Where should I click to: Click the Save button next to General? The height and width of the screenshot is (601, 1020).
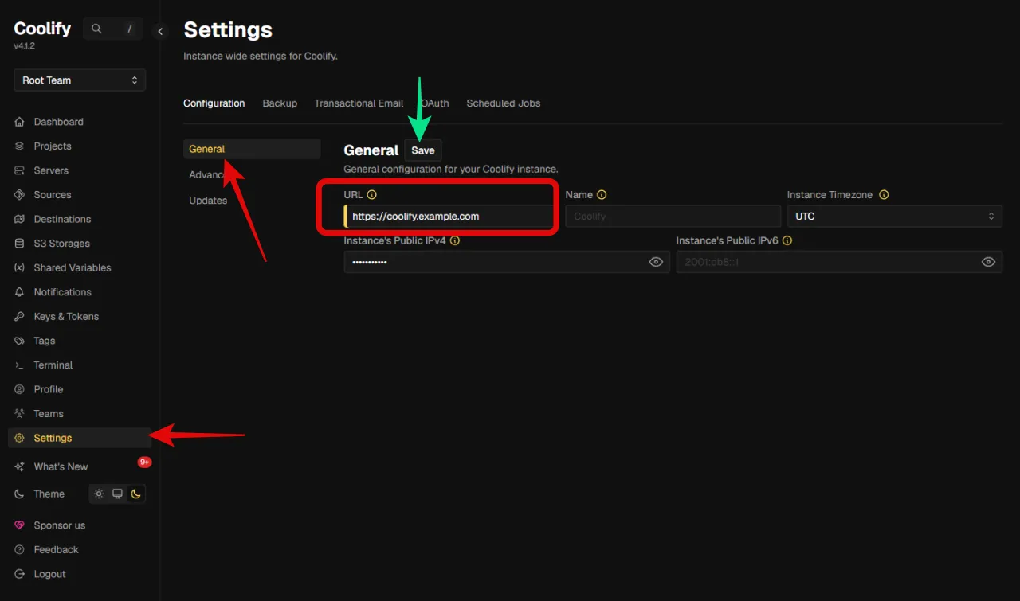(423, 150)
